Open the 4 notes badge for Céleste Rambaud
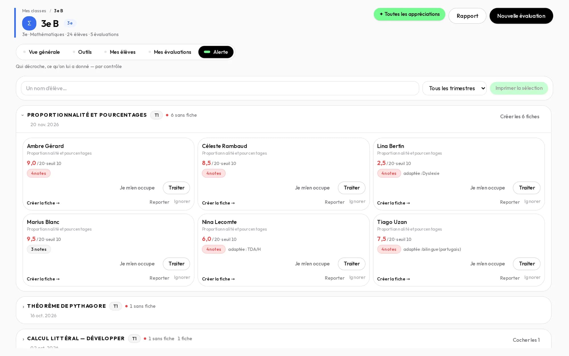 214,173
